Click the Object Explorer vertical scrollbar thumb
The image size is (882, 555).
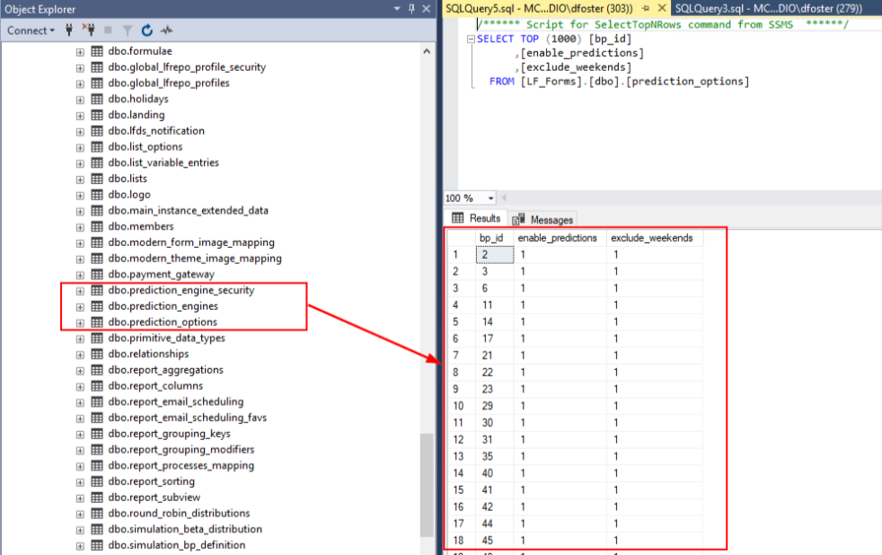[427, 485]
